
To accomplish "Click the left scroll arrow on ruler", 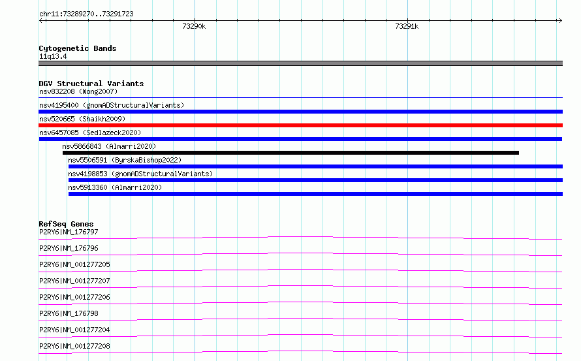I will pyautogui.click(x=41, y=20).
